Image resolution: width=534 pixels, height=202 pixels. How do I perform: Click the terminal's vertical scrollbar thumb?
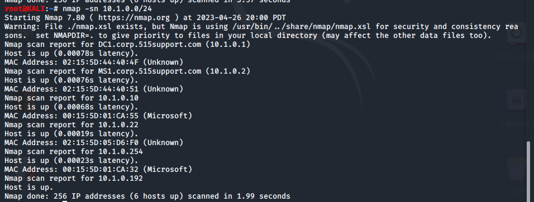528,171
